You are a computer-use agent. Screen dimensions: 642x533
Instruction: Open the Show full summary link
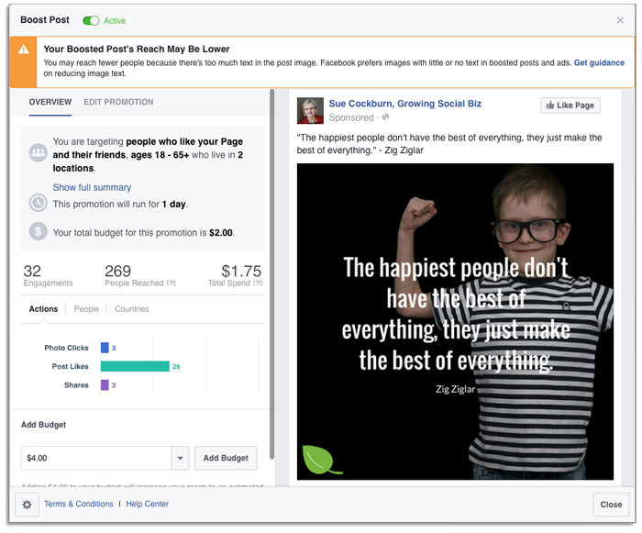point(92,187)
